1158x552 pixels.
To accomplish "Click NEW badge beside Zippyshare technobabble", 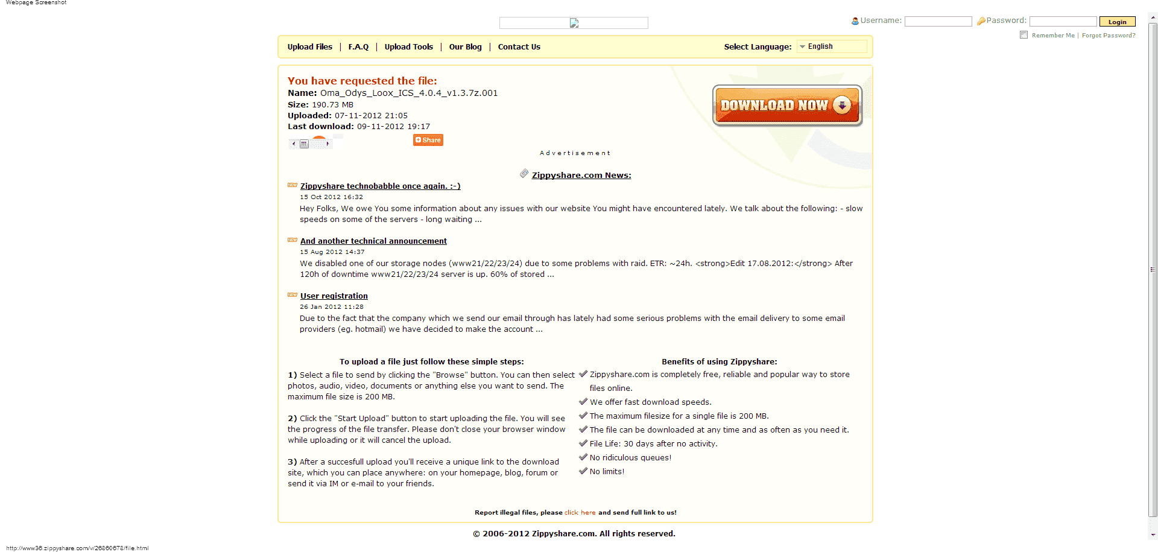I will [x=293, y=185].
